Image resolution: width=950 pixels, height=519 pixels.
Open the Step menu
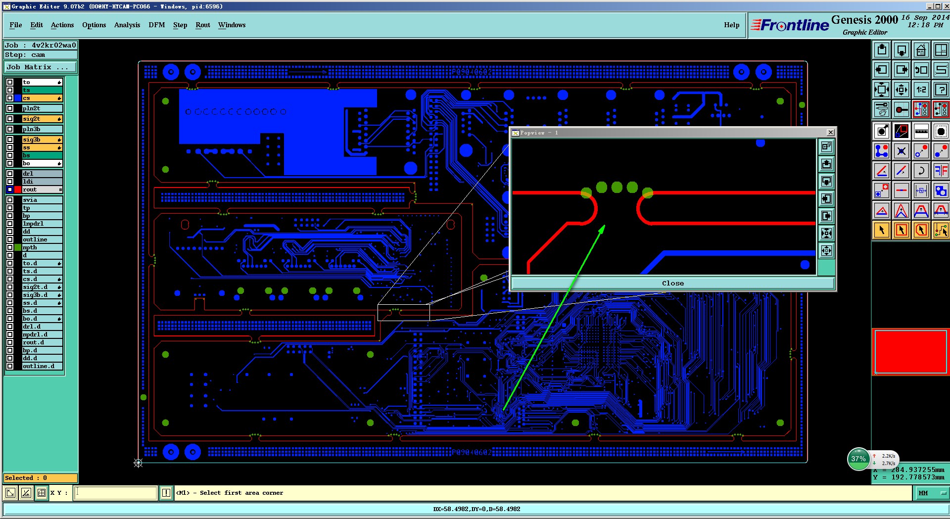[x=180, y=25]
